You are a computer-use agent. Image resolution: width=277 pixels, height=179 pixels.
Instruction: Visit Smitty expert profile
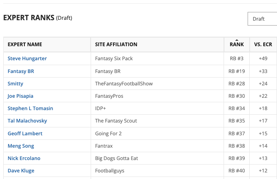15,84
